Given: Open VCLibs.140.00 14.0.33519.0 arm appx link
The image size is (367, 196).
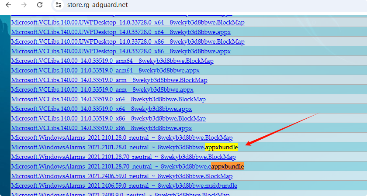Looking at the screenshot, I should pos(102,89).
